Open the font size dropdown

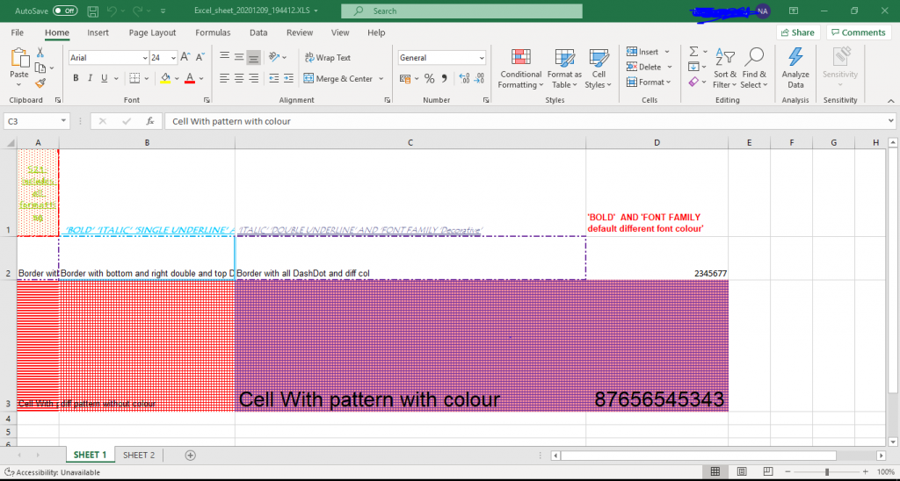pos(173,58)
